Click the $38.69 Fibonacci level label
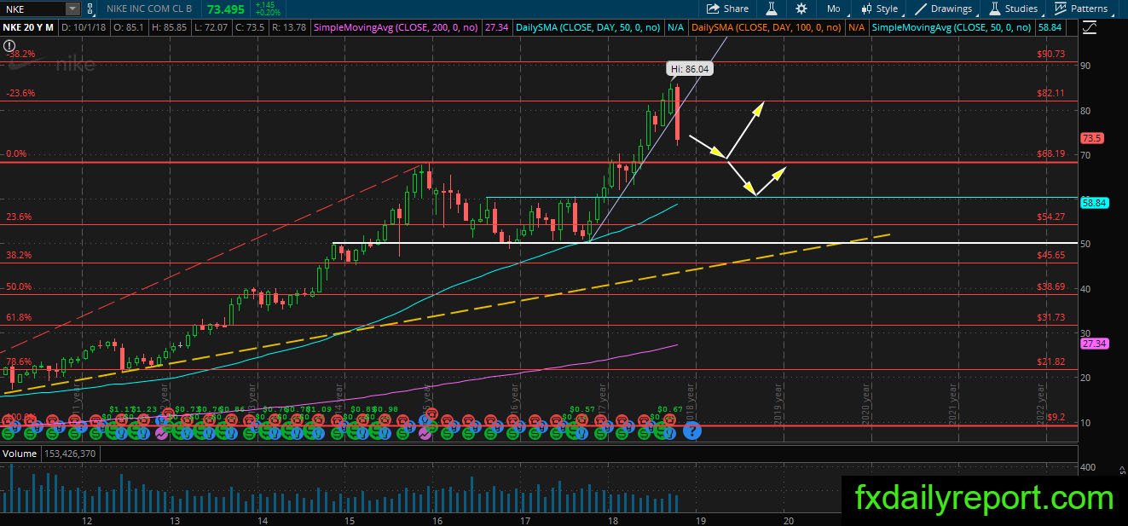Image resolution: width=1128 pixels, height=526 pixels. 1051,286
